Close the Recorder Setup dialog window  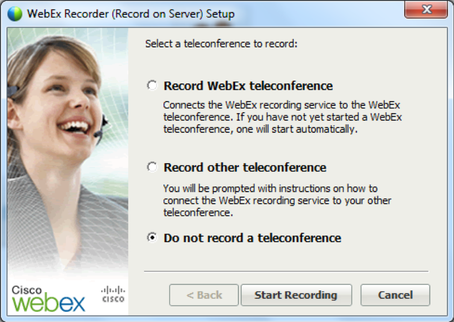pos(426,9)
